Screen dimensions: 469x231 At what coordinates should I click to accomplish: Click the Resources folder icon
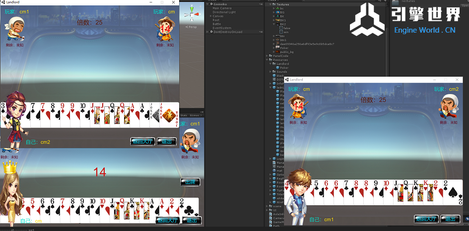(x=271, y=60)
